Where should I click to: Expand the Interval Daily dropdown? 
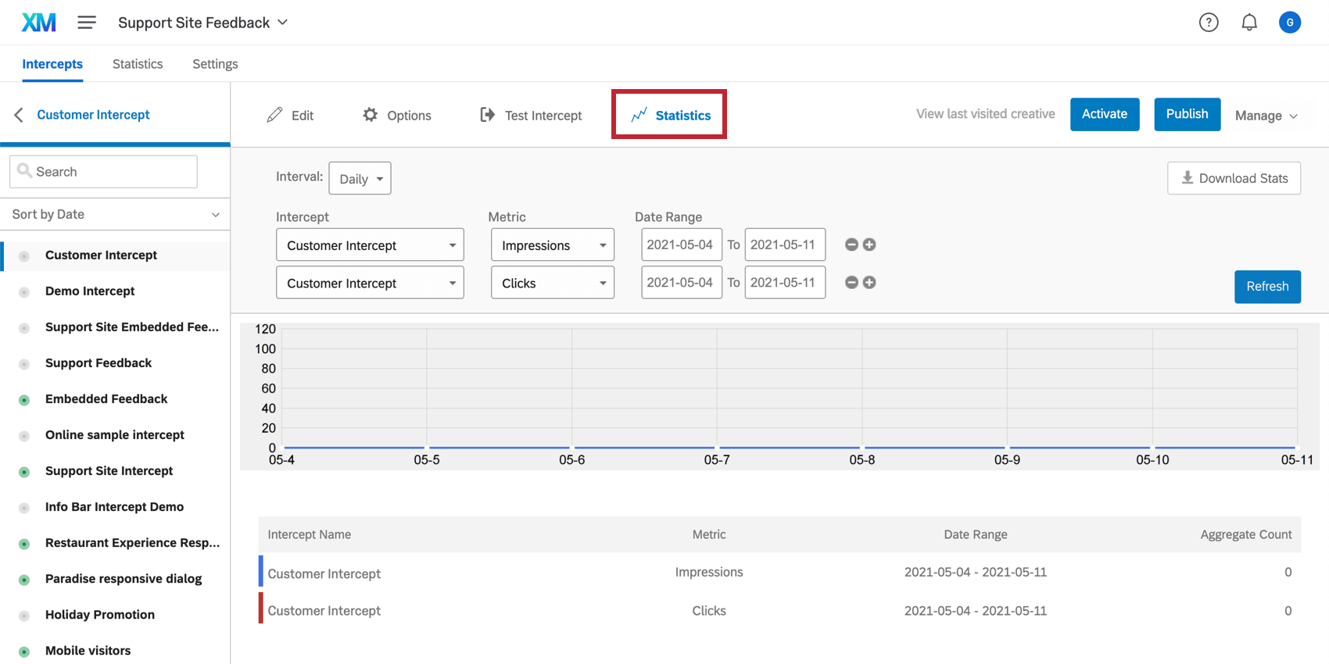(360, 179)
